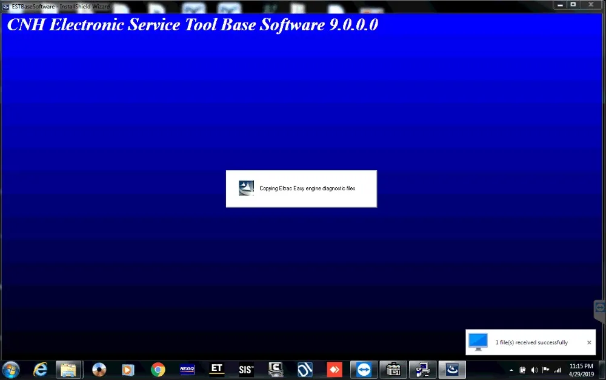Image resolution: width=606 pixels, height=380 pixels.
Task: Open the network signal tray icon
Action: pos(558,370)
